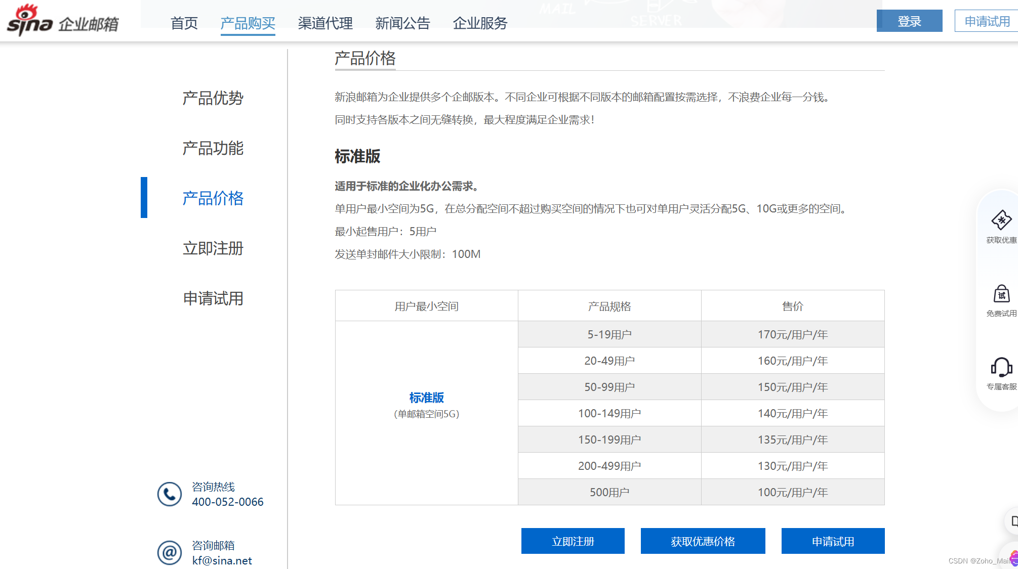Go to 渠道代理 in top menu
The width and height of the screenshot is (1018, 569).
325,23
